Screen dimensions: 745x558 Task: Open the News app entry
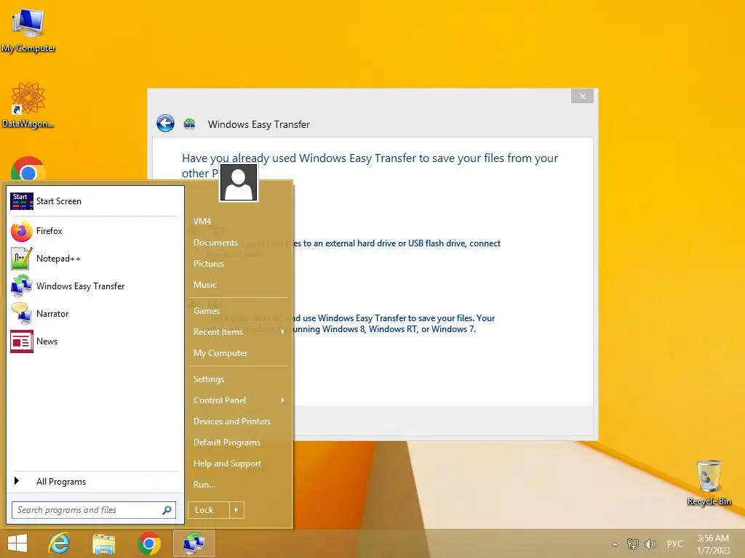pyautogui.click(x=95, y=341)
